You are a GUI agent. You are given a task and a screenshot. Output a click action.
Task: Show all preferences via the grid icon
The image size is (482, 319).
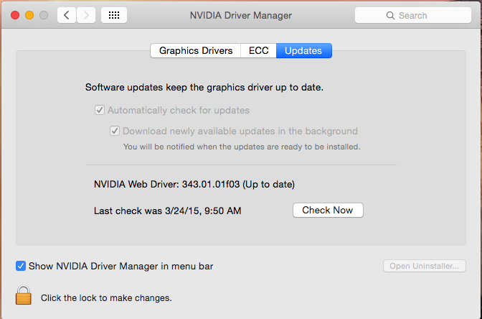[x=115, y=15]
